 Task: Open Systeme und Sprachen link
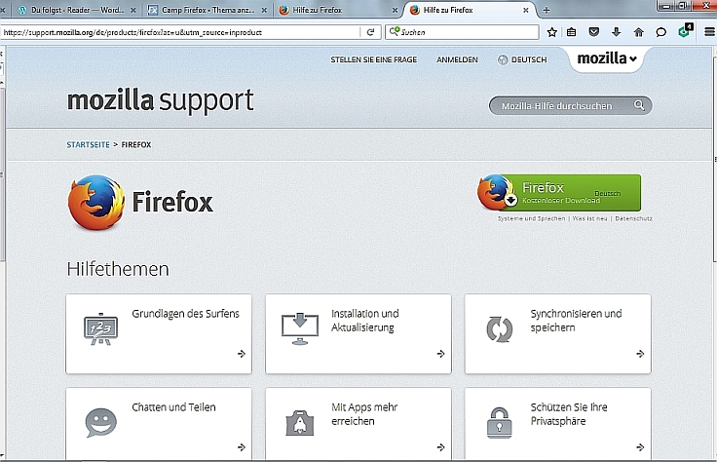pyautogui.click(x=531, y=218)
